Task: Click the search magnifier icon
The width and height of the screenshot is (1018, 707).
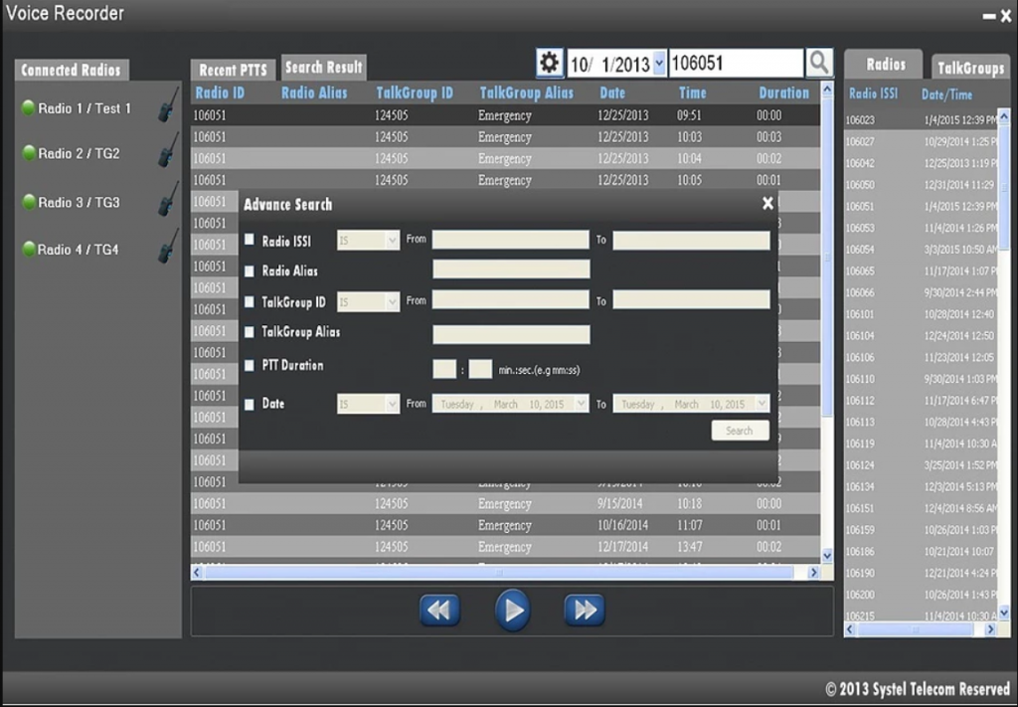Action: (x=820, y=63)
